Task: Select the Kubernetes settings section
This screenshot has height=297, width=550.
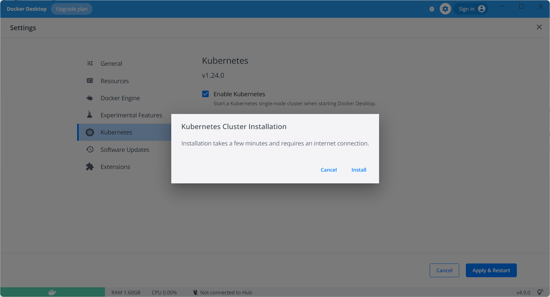Action: (124, 132)
